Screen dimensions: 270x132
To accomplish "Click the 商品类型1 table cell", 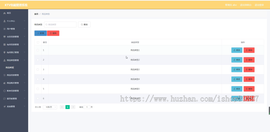I will pyautogui.click(x=135, y=50).
